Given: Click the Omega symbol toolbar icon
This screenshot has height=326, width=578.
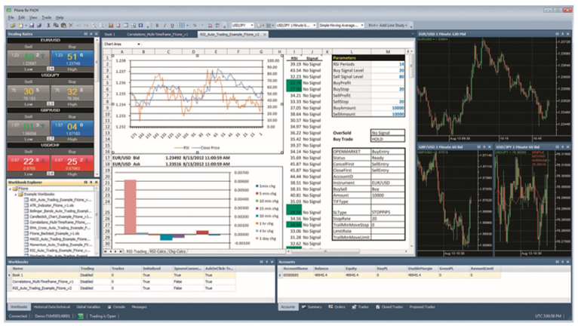Looking at the screenshot, I should tap(140, 26).
